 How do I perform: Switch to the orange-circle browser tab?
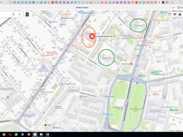click(167, 2)
